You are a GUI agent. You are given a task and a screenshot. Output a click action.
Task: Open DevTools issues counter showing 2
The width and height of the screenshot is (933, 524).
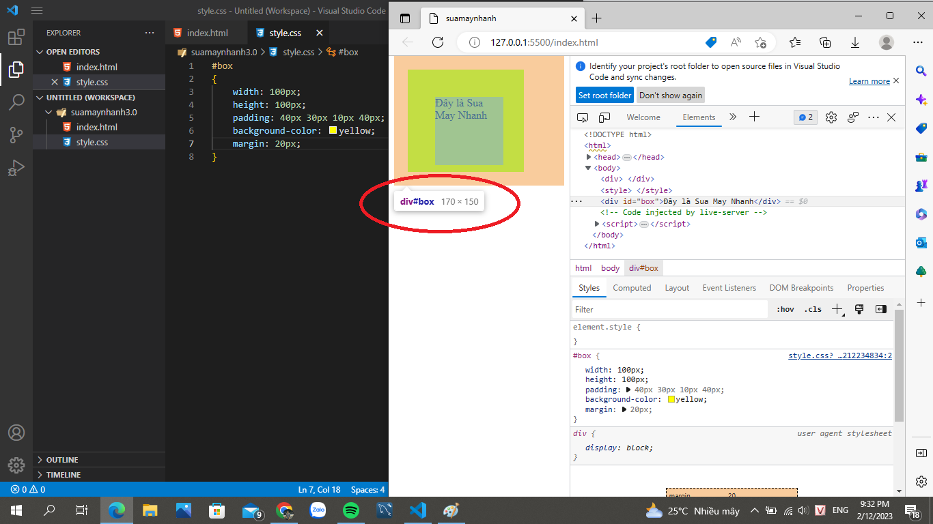(806, 117)
